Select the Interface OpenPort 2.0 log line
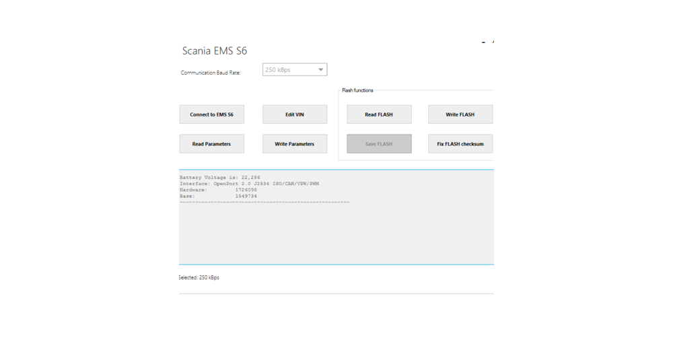 pyautogui.click(x=249, y=184)
